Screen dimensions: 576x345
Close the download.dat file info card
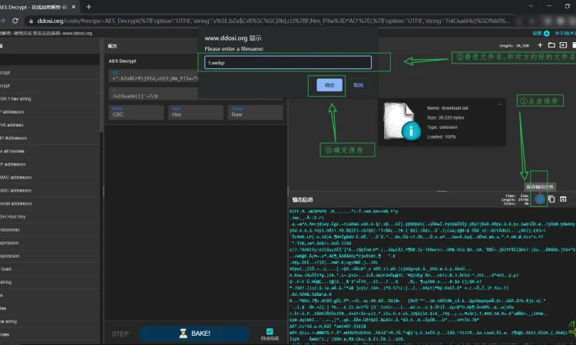(500, 103)
